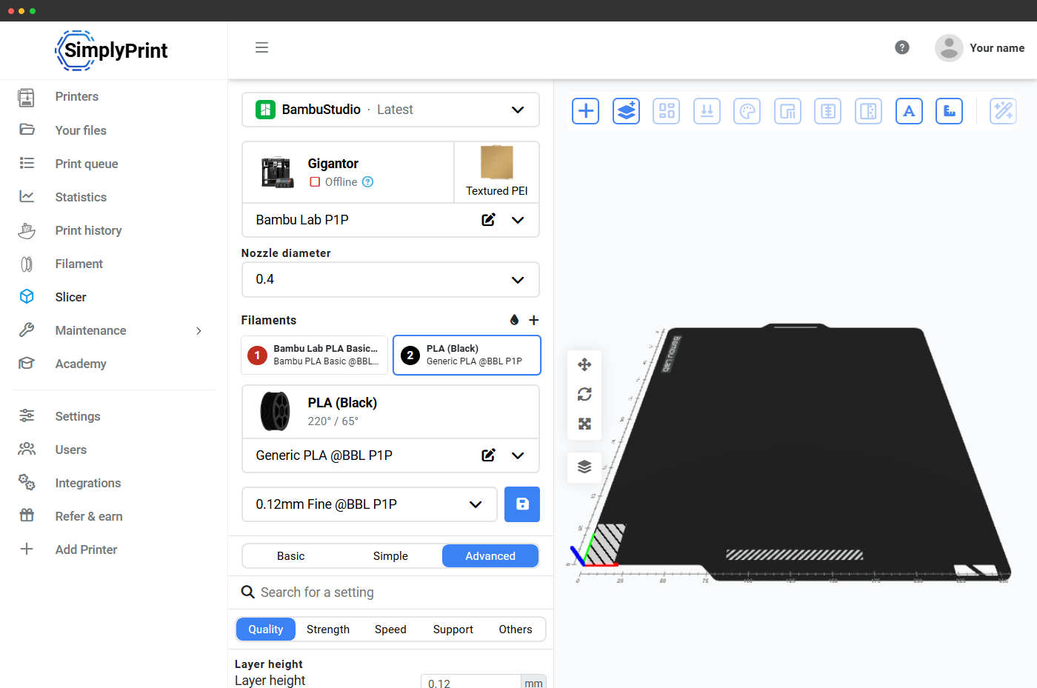The height and width of the screenshot is (688, 1037).
Task: Focus the Search for a setting field
Action: [390, 592]
